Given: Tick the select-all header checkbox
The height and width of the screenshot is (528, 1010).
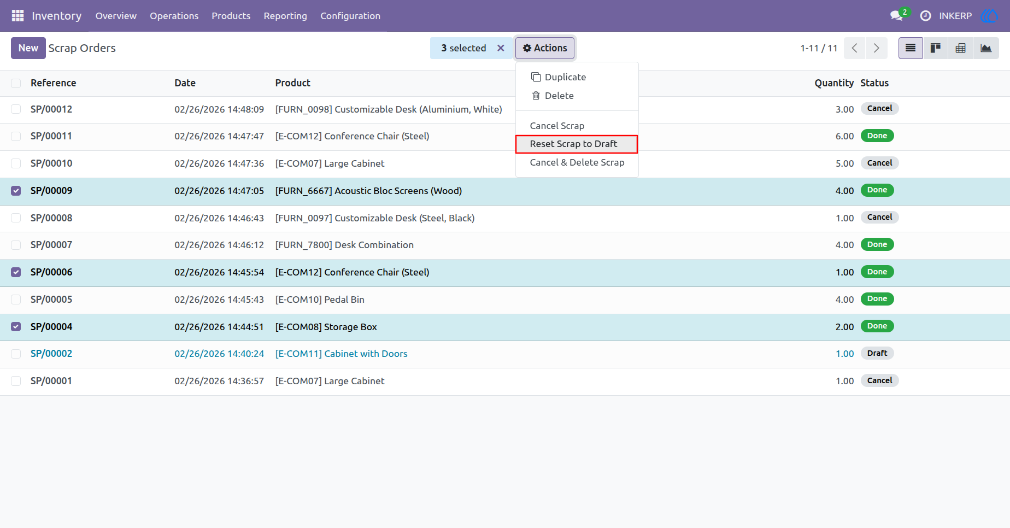Looking at the screenshot, I should click(16, 83).
